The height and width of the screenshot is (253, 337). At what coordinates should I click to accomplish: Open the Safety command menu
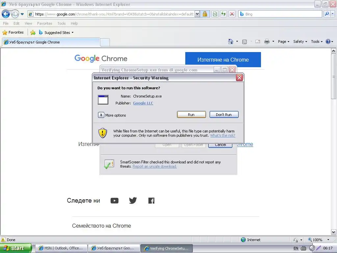(x=300, y=42)
